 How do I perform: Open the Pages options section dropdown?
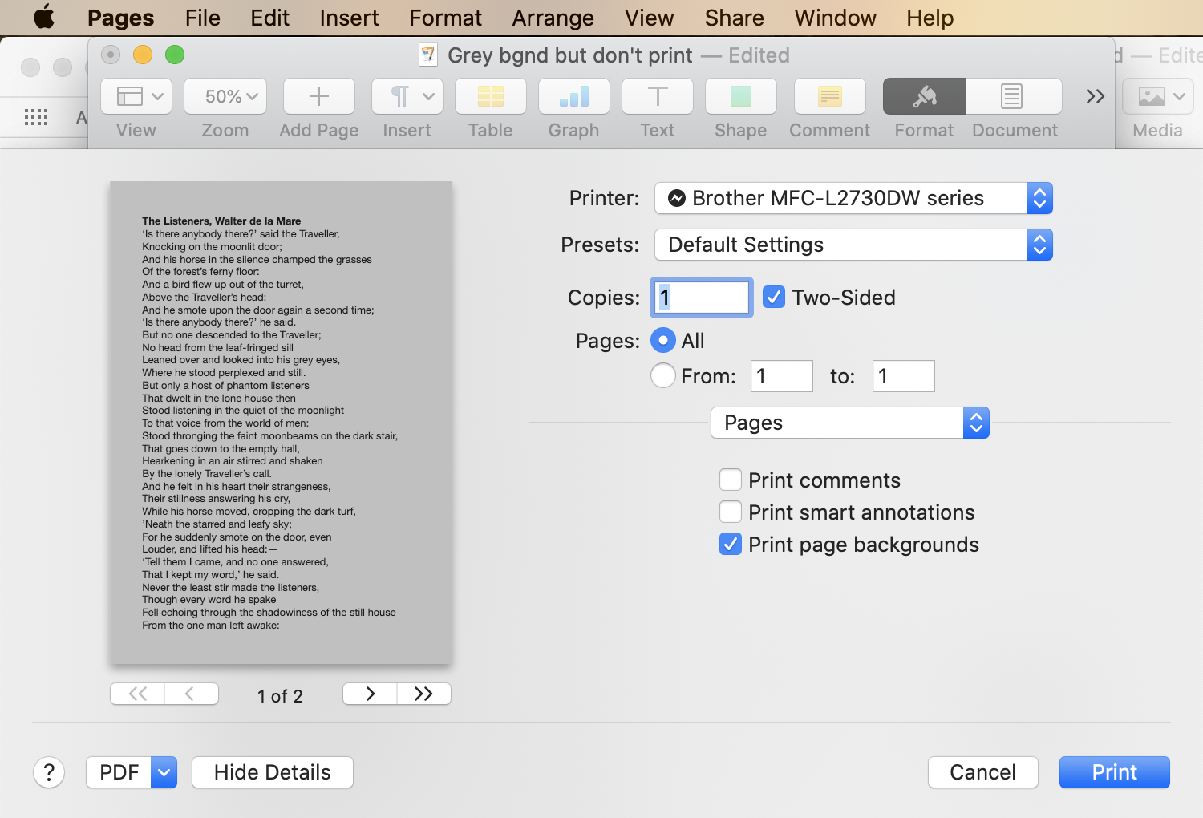click(850, 423)
